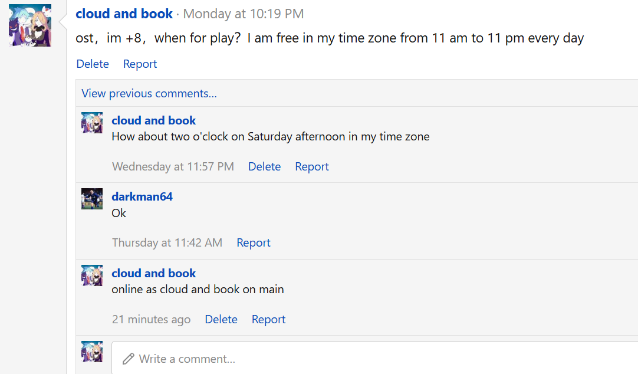The width and height of the screenshot is (638, 374).
Task: Open darkman64's profile link
Action: 142,196
